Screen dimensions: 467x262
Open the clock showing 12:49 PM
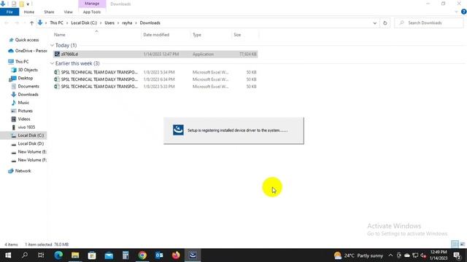point(439,255)
